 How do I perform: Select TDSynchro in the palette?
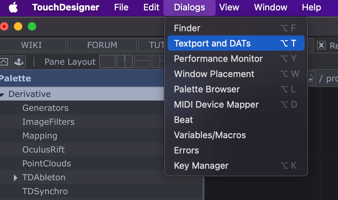click(45, 191)
